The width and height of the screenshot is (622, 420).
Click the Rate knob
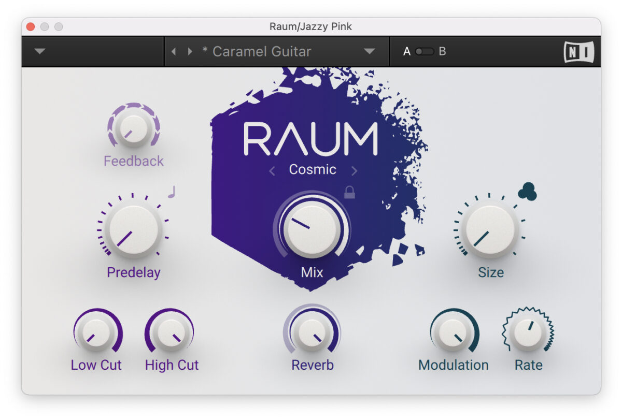(528, 333)
